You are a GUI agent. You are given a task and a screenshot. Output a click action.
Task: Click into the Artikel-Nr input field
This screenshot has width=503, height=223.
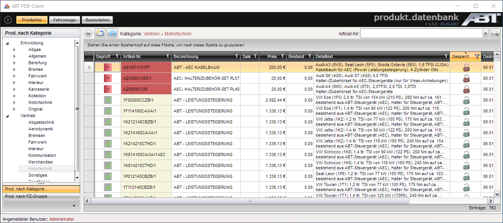(x=422, y=33)
